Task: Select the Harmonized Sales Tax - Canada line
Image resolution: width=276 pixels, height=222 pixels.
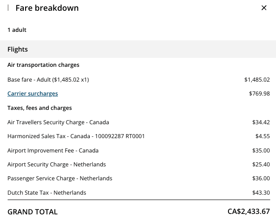Action: pos(76,136)
